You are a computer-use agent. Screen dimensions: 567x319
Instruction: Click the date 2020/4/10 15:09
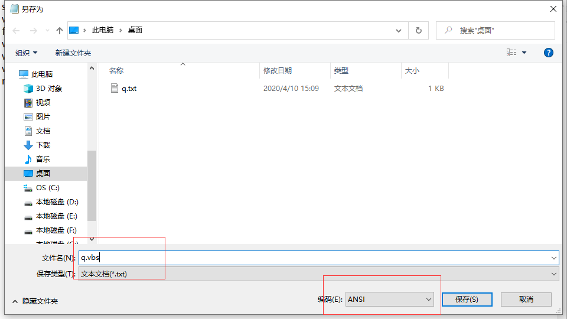291,89
